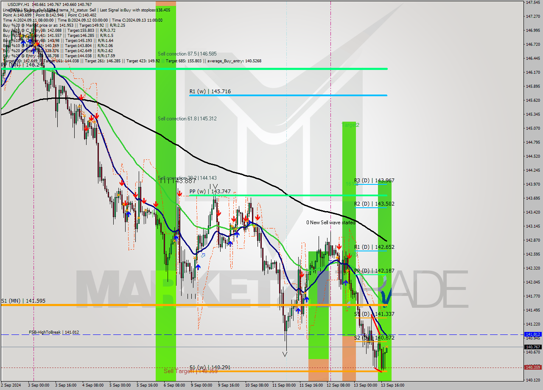The width and height of the screenshot is (543, 390).
Task: Click the 142.045 price axis value
Action: [x=533, y=282]
